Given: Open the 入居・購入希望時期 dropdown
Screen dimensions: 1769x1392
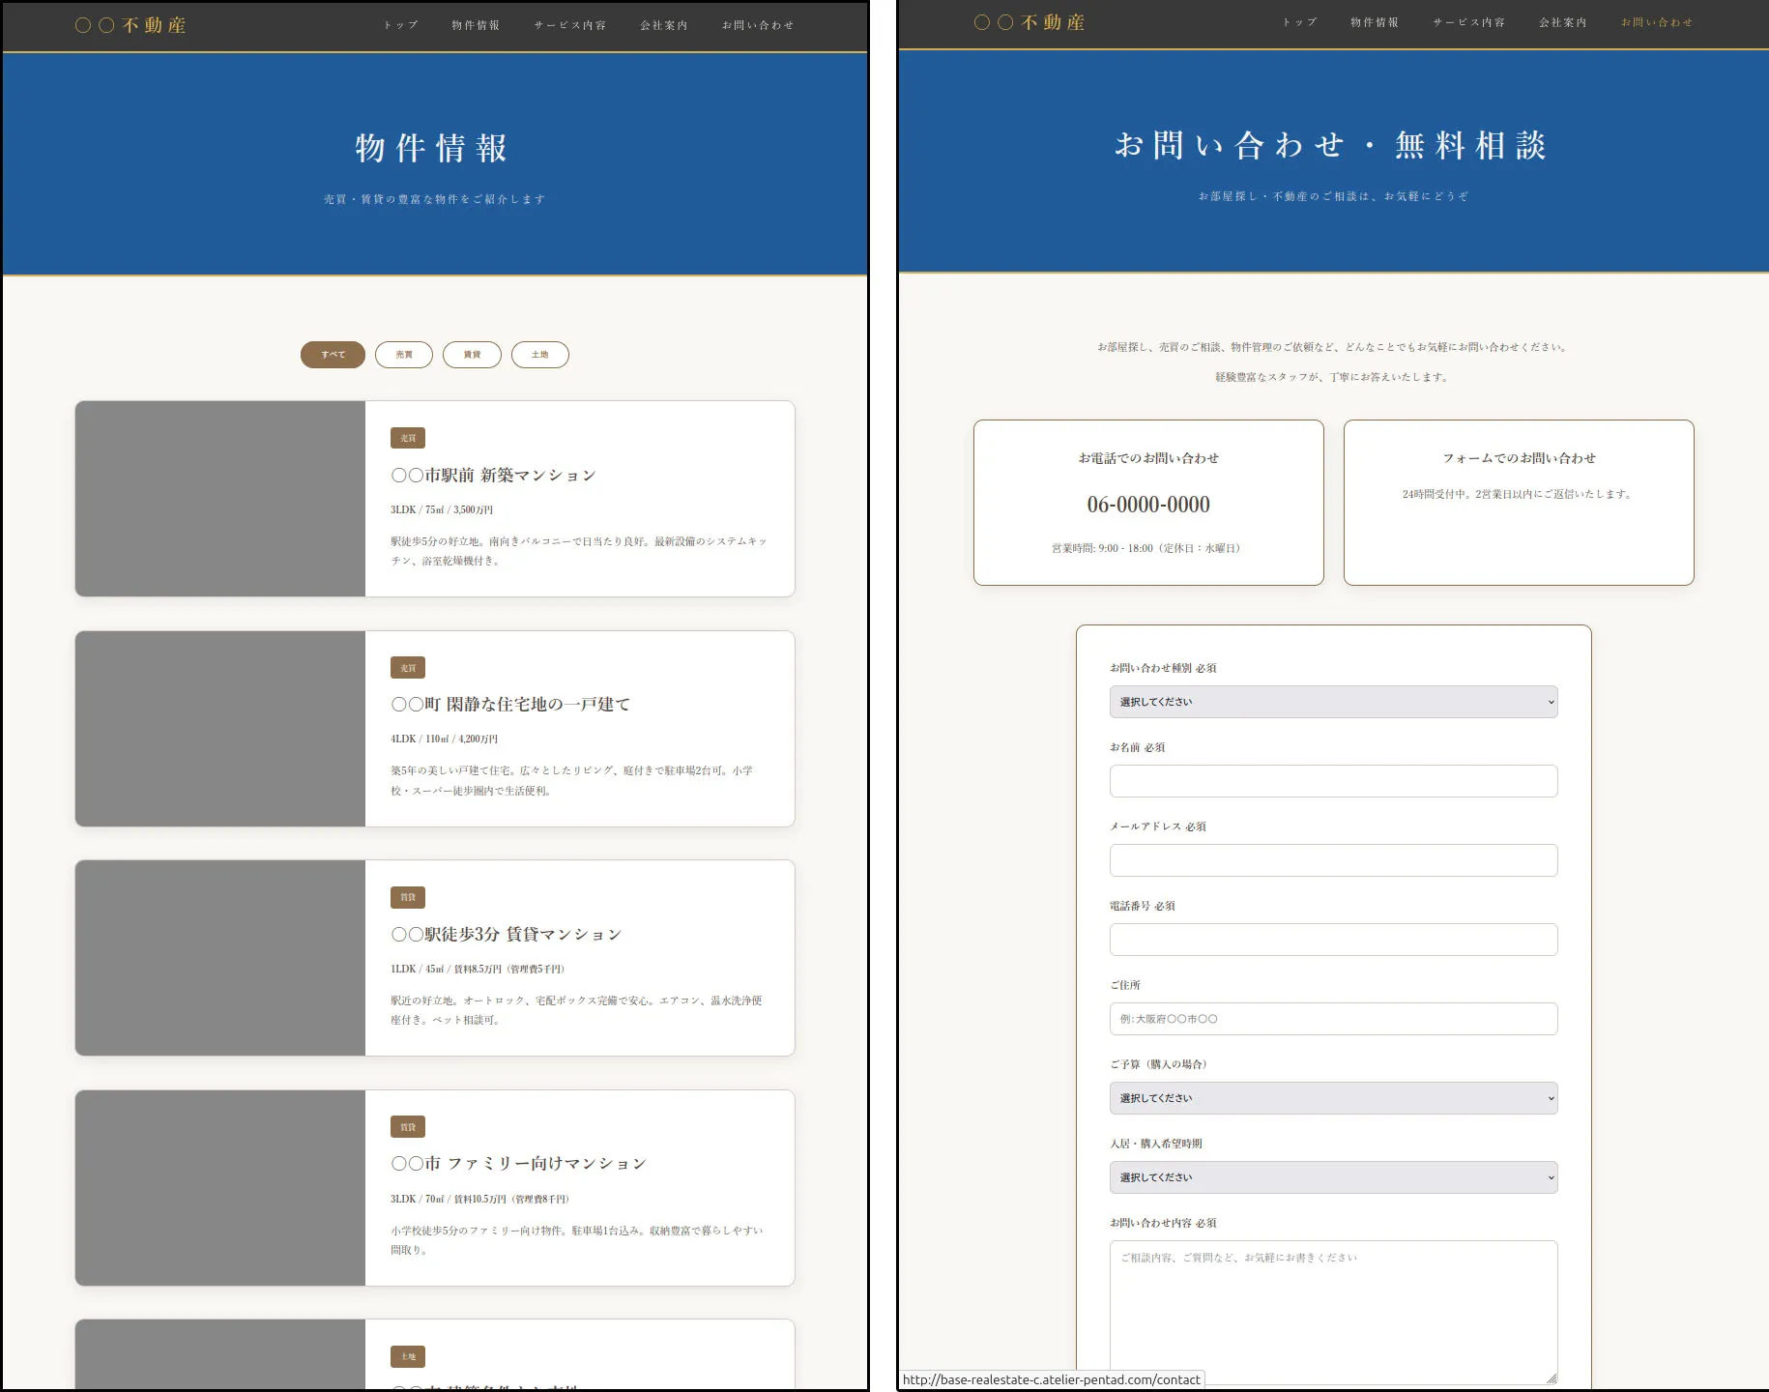Looking at the screenshot, I should click(x=1333, y=1177).
